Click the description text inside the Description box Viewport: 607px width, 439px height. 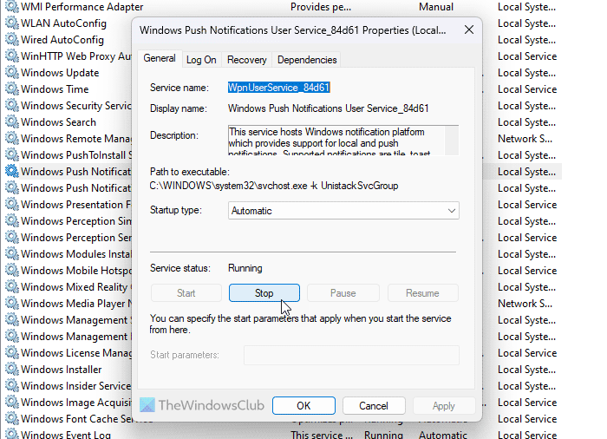(x=329, y=141)
